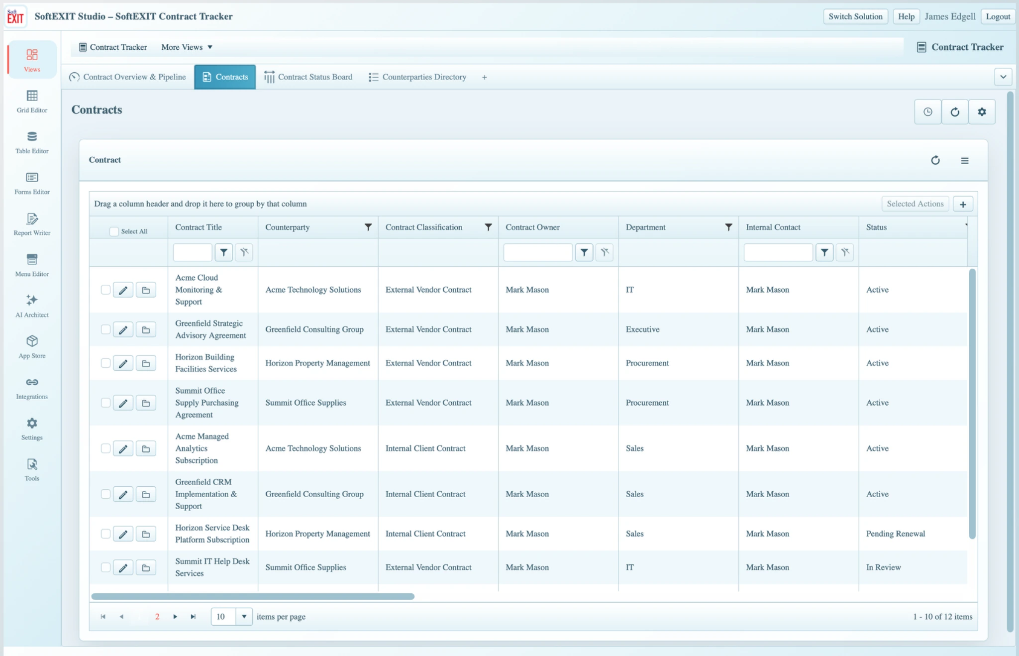This screenshot has width=1019, height=656.
Task: Go to Integrations
Action: tap(32, 388)
